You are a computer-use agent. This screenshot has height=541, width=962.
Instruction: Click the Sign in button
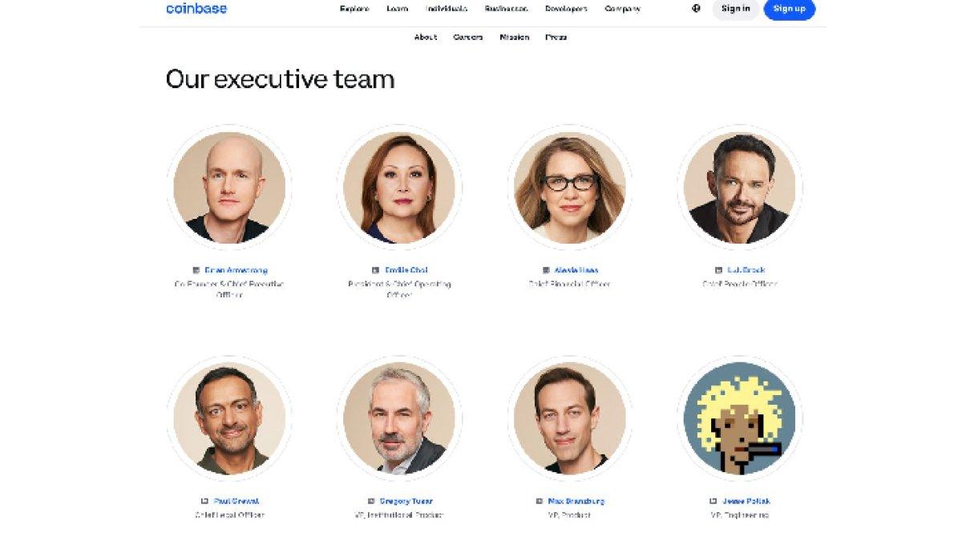coord(736,9)
